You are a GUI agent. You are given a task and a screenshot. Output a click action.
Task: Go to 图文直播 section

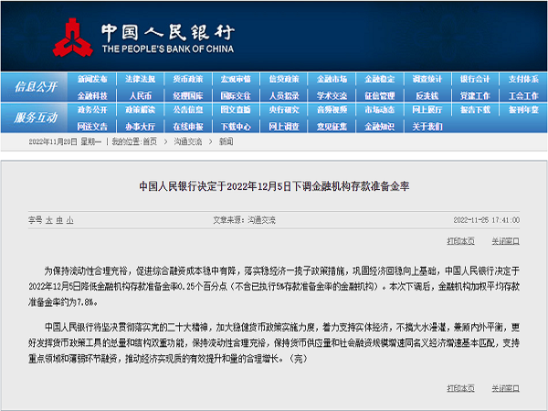(x=236, y=111)
